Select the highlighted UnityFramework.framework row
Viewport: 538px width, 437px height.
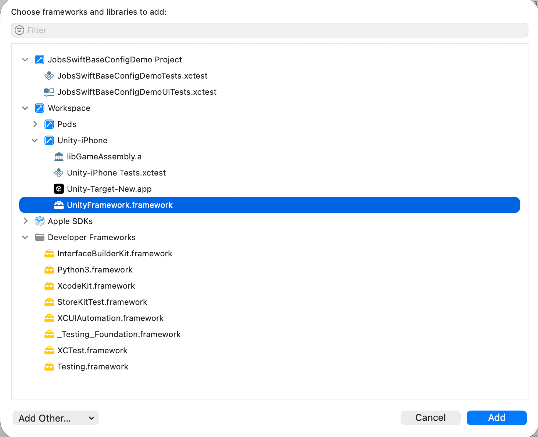coord(270,205)
